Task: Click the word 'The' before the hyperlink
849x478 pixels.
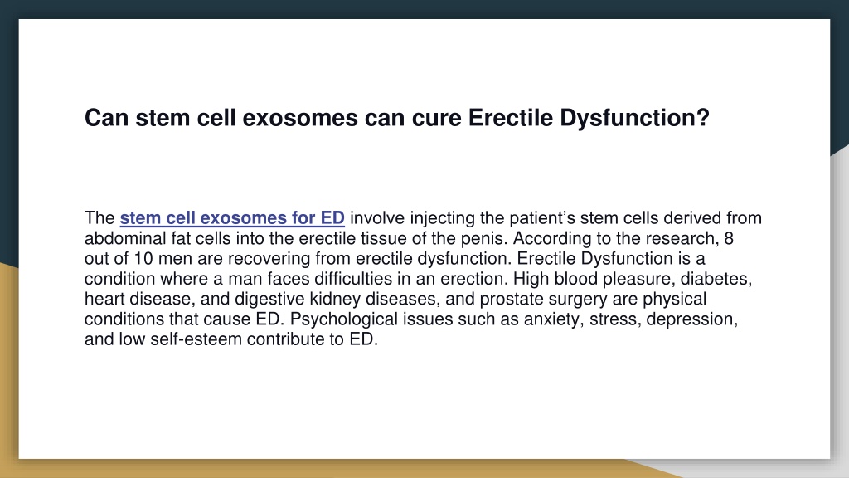Action: click(x=99, y=218)
